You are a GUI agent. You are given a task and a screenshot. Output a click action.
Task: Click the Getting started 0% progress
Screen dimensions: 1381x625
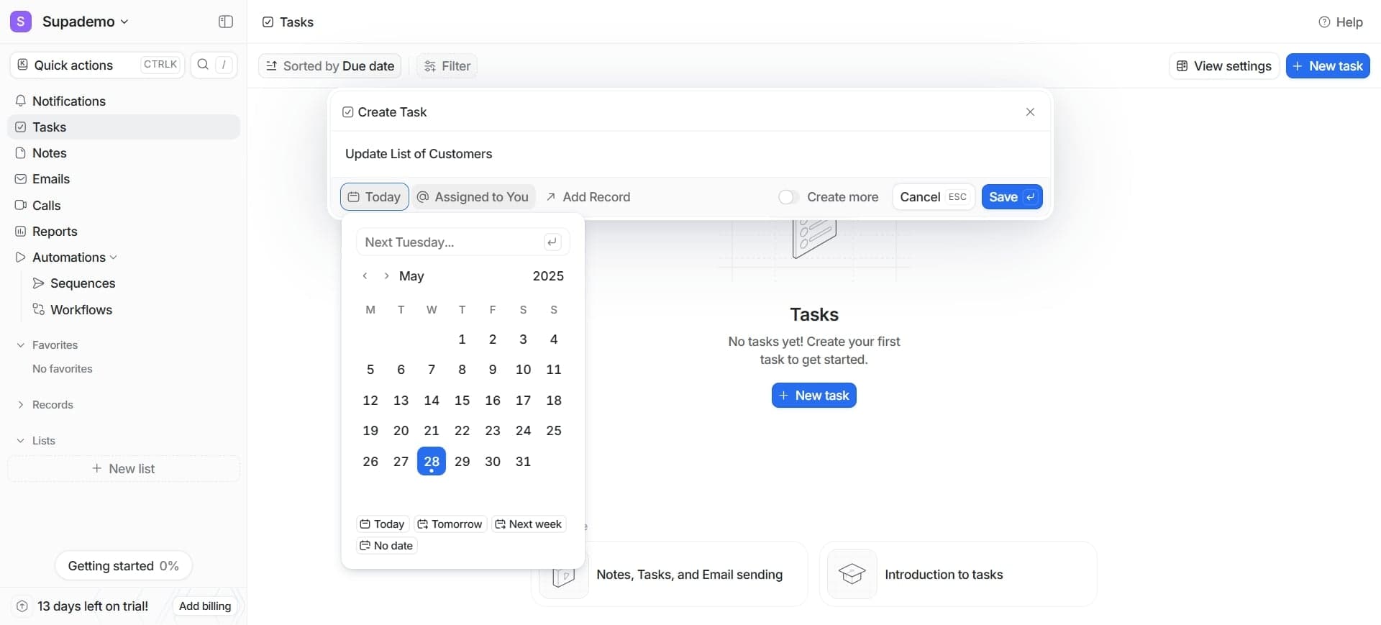pyautogui.click(x=123, y=566)
